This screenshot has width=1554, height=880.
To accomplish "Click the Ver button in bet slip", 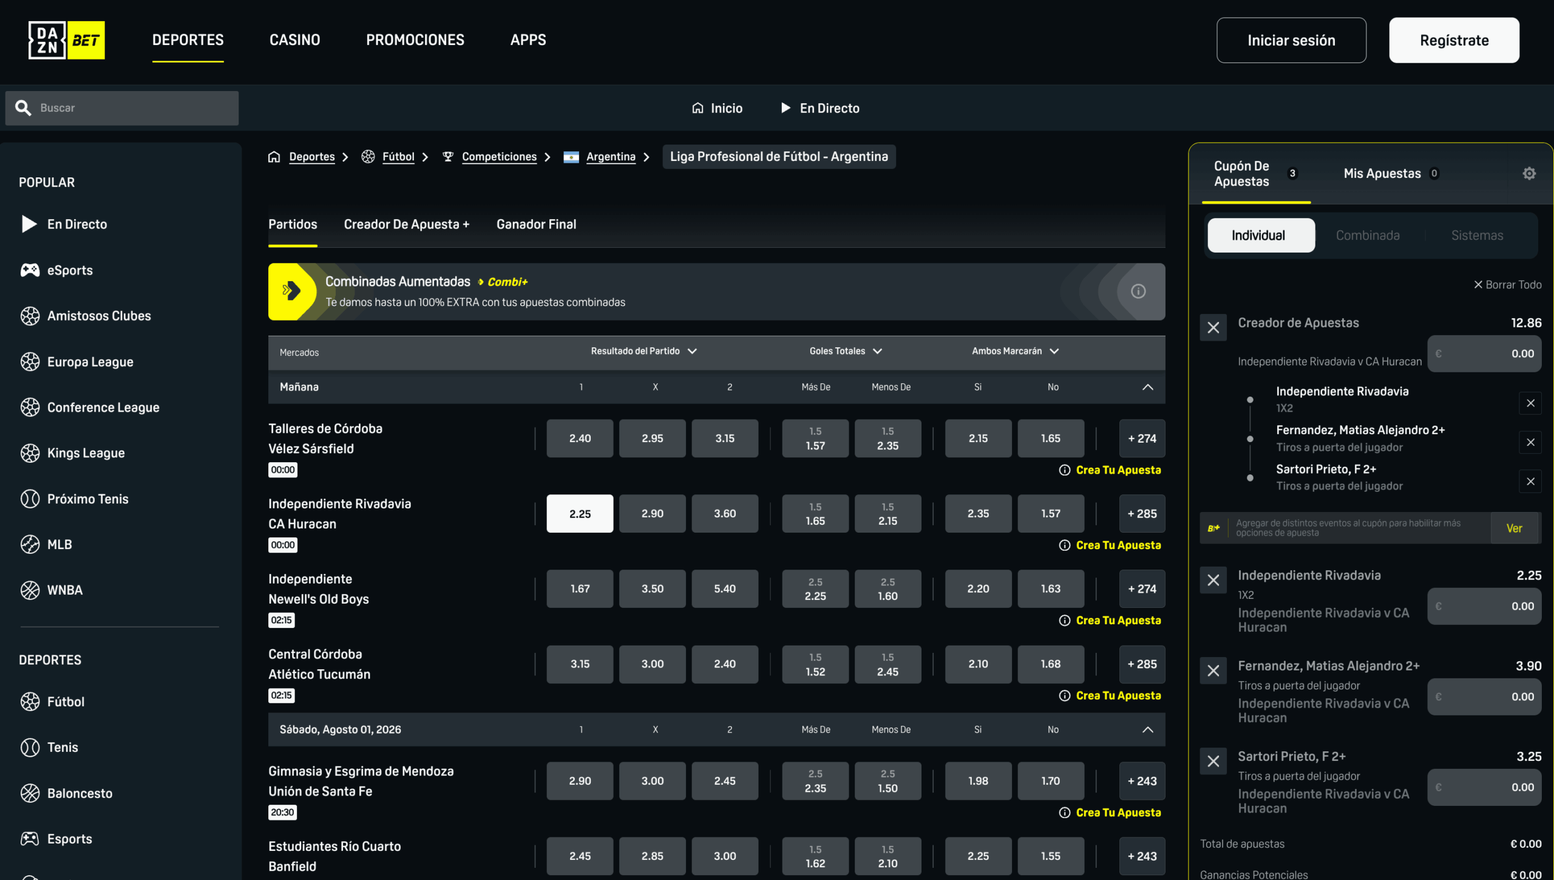I will (x=1515, y=528).
